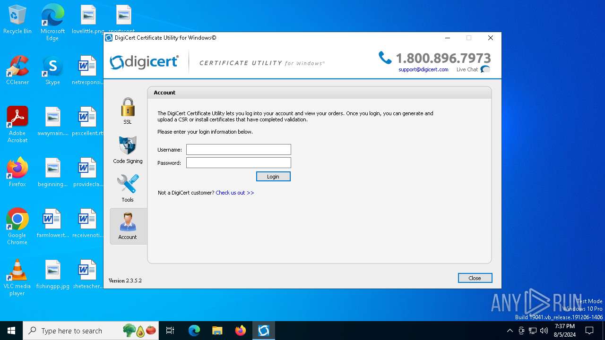Select the Adobe Acrobat desktop shortcut
Screen dimensions: 605x340
click(17, 125)
